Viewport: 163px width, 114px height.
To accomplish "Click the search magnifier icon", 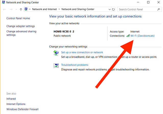I will [159, 9].
